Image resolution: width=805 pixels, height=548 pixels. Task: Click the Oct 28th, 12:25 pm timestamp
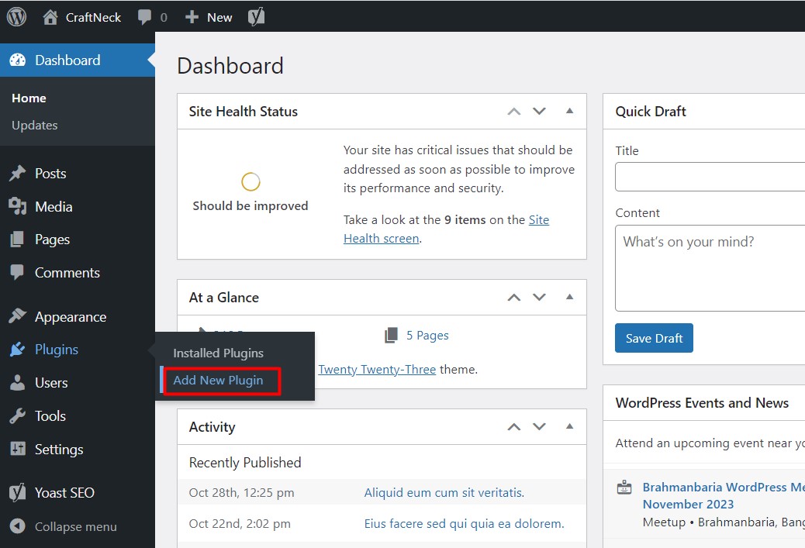pos(241,493)
